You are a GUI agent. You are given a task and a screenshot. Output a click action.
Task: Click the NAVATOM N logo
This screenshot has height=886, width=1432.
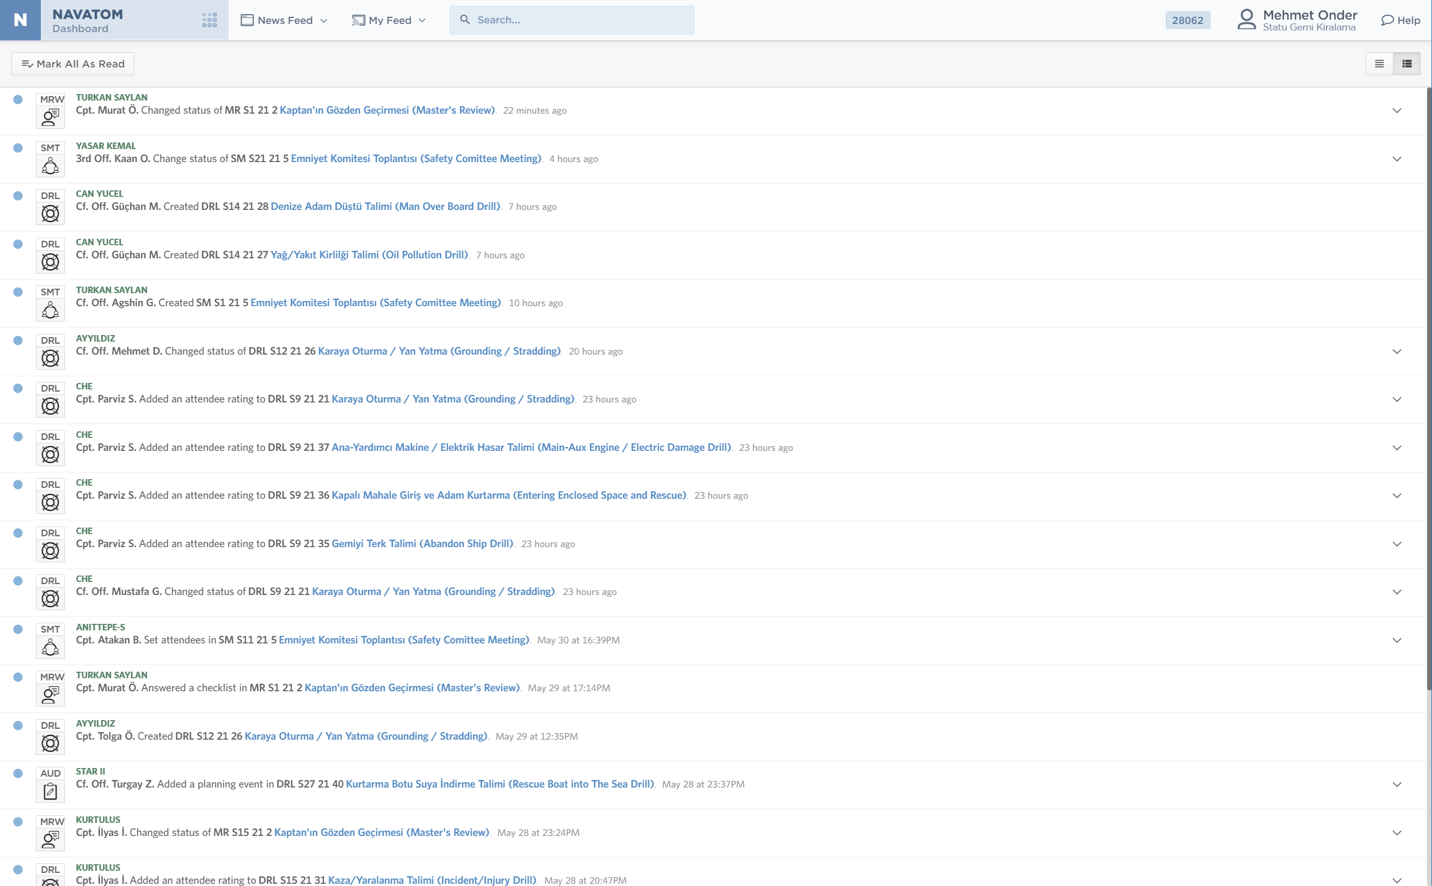(x=20, y=20)
